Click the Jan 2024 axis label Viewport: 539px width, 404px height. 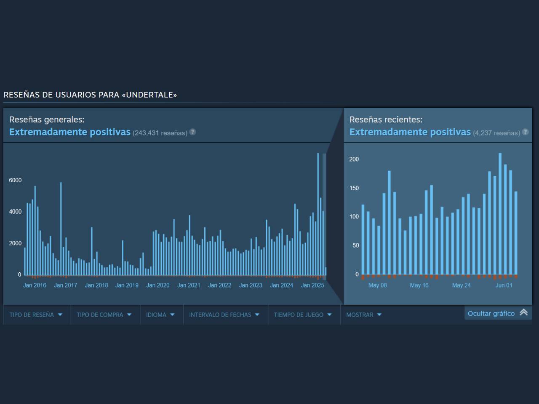pos(281,285)
